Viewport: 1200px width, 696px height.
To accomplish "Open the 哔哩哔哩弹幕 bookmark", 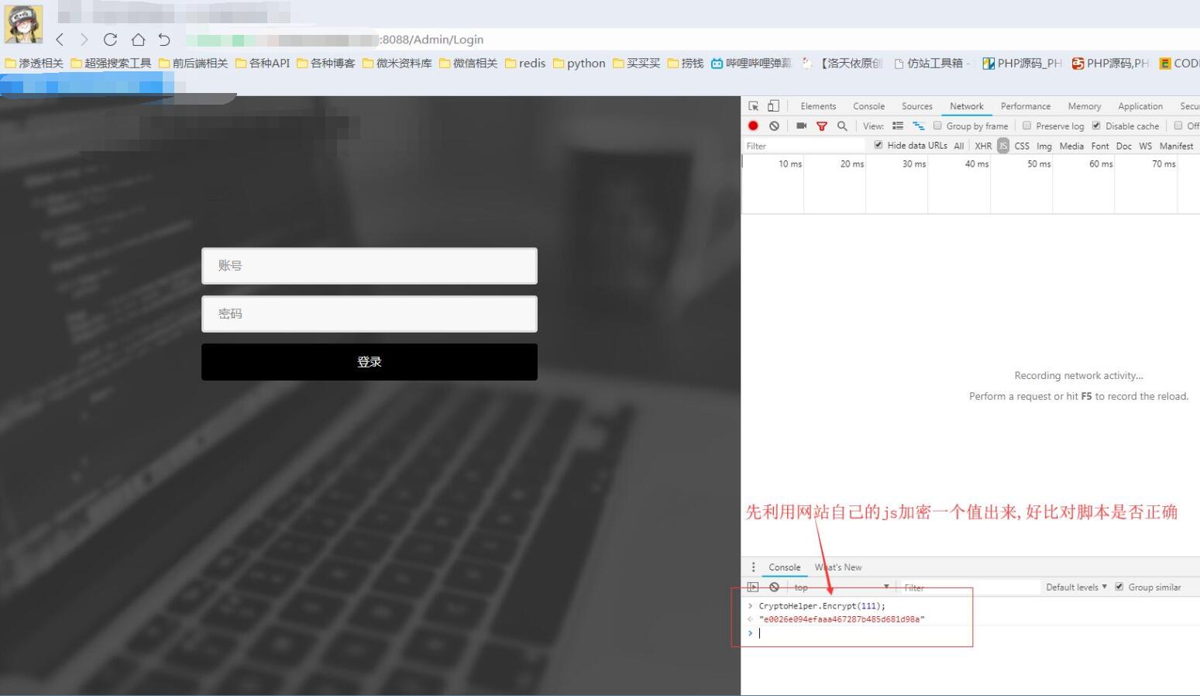I will click(751, 64).
